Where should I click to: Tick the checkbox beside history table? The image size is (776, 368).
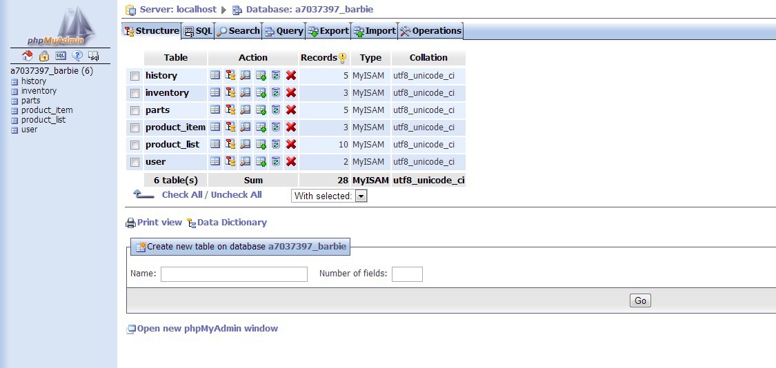pyautogui.click(x=135, y=76)
